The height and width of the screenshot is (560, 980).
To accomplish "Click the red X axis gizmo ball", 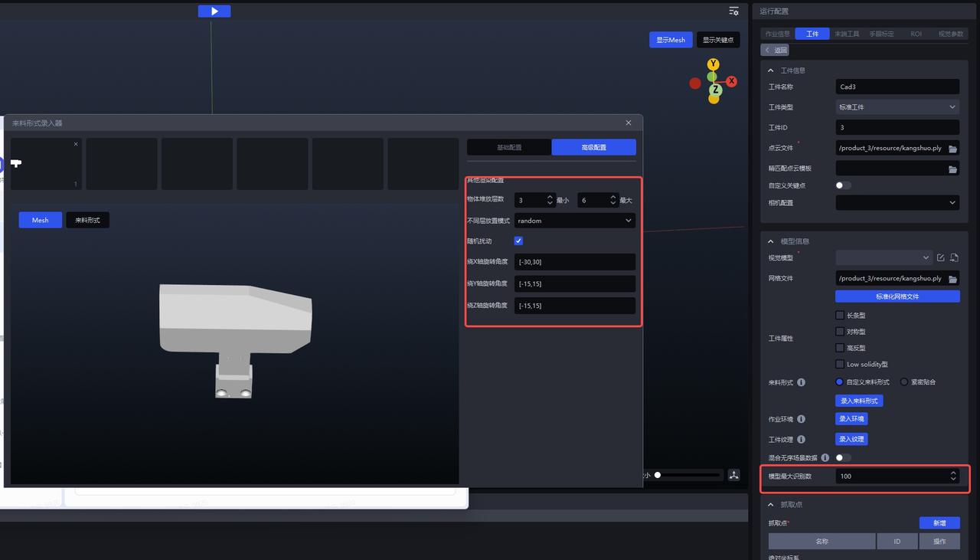I will 731,81.
